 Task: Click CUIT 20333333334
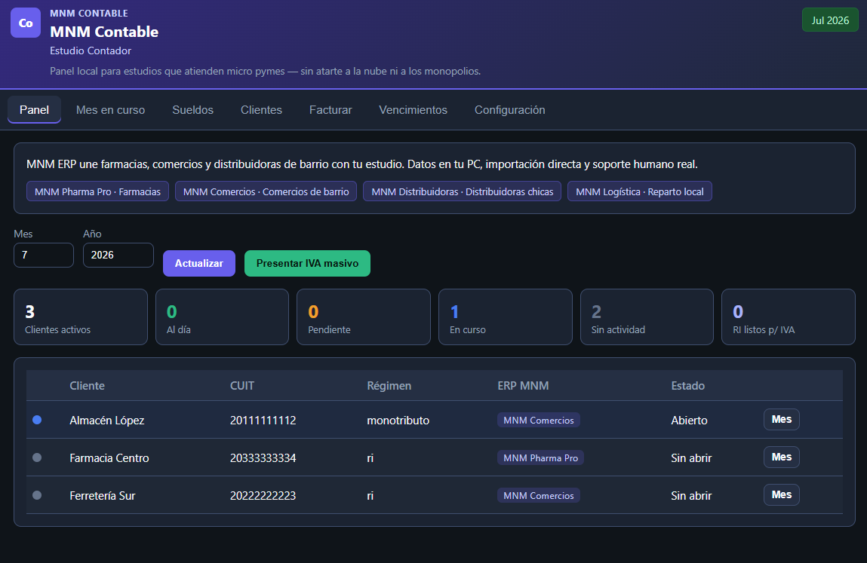point(263,458)
